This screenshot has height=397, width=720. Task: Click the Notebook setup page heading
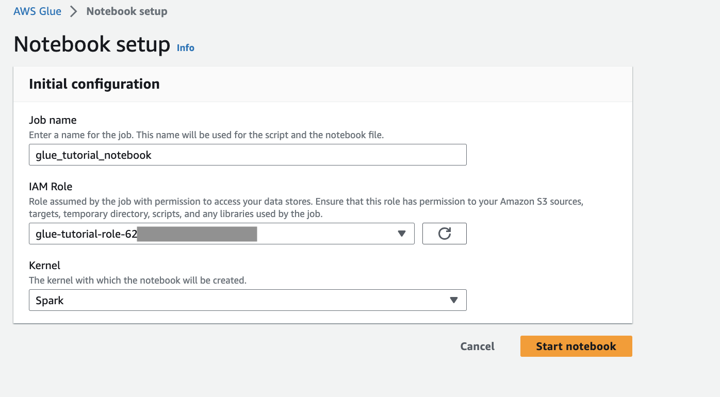92,45
